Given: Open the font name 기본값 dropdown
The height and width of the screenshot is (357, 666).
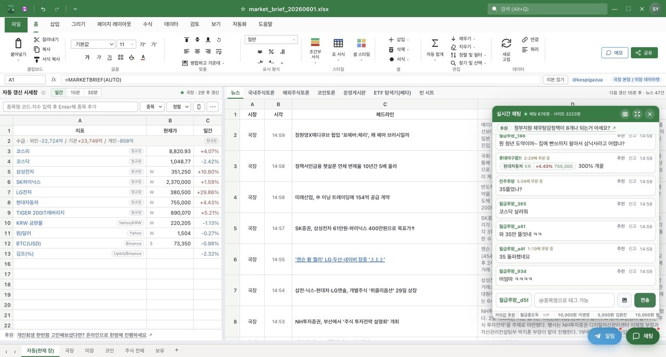Looking at the screenshot, I should 93,44.
